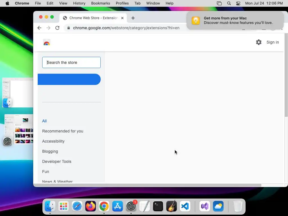
Task: Switch to the Finder window thumbnail in Stage Manager
Action: pos(18,93)
